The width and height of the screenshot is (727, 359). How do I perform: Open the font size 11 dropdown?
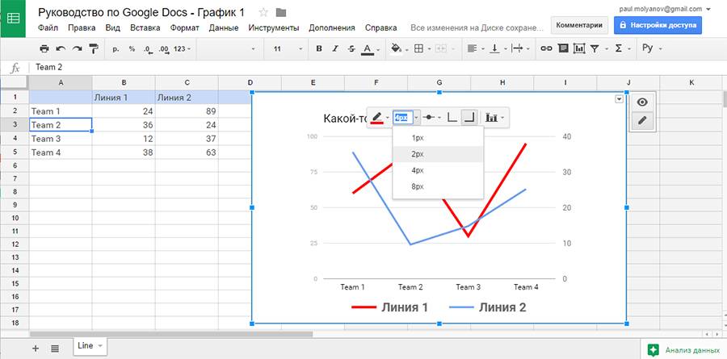pos(288,48)
